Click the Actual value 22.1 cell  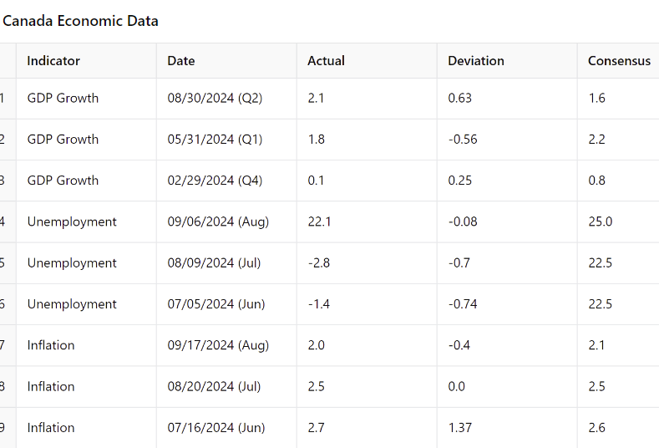(x=319, y=221)
